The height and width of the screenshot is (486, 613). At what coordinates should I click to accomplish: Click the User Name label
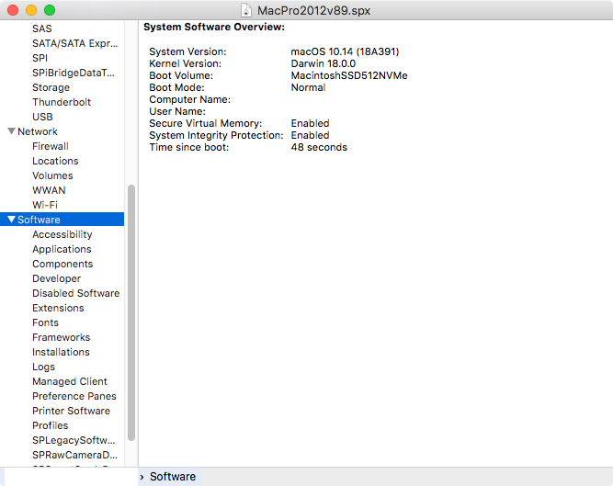pyautogui.click(x=177, y=111)
